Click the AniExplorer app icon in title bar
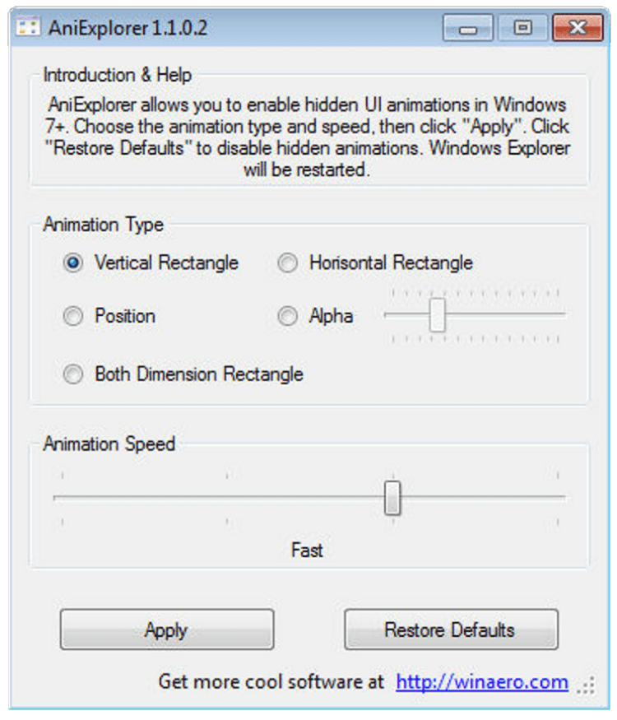The image size is (617, 720). pos(29,28)
